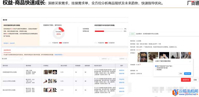Click the green status tag beside 品类需求
Viewport: 199px width, 97px height.
click(132, 34)
